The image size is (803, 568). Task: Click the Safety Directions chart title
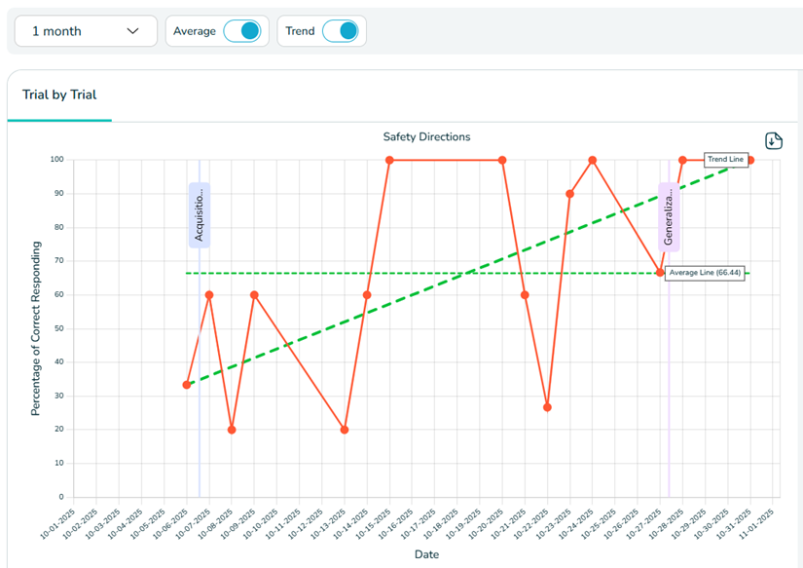click(x=426, y=137)
